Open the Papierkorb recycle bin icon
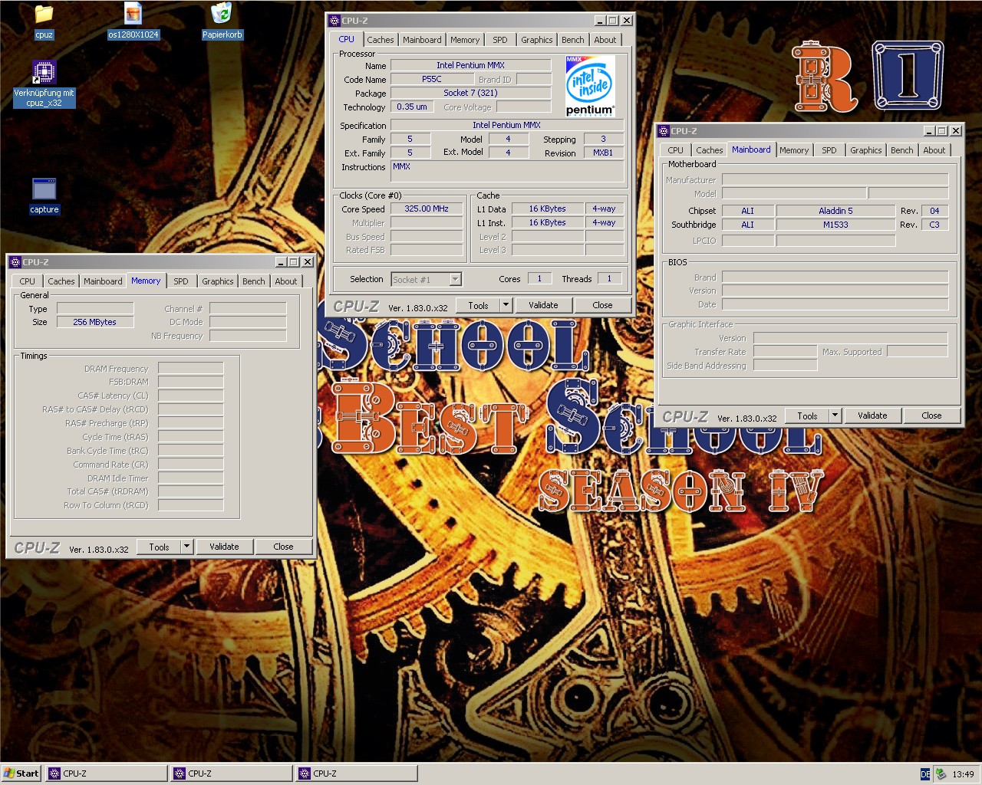 pos(222,14)
